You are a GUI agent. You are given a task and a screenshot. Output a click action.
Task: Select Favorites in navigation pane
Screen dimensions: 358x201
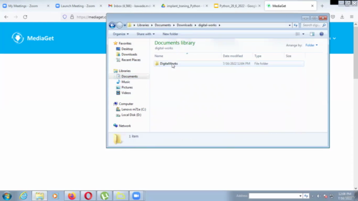[x=125, y=44]
